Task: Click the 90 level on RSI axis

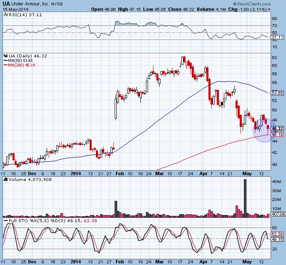Action: point(274,19)
